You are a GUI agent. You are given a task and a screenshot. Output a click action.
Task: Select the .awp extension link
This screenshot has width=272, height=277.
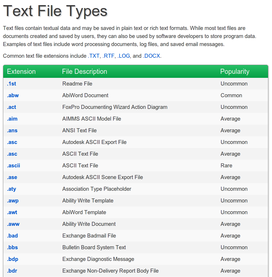coord(13,201)
